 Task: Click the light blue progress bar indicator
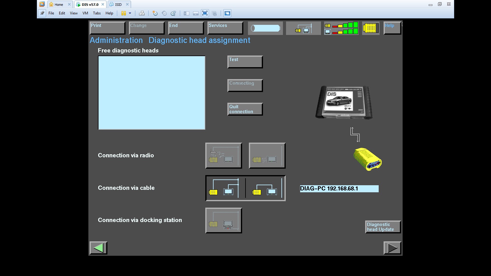click(265, 28)
